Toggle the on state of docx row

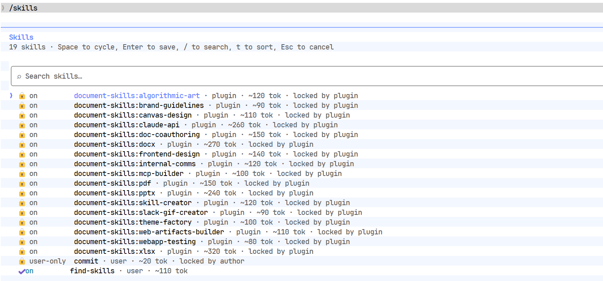pos(33,144)
